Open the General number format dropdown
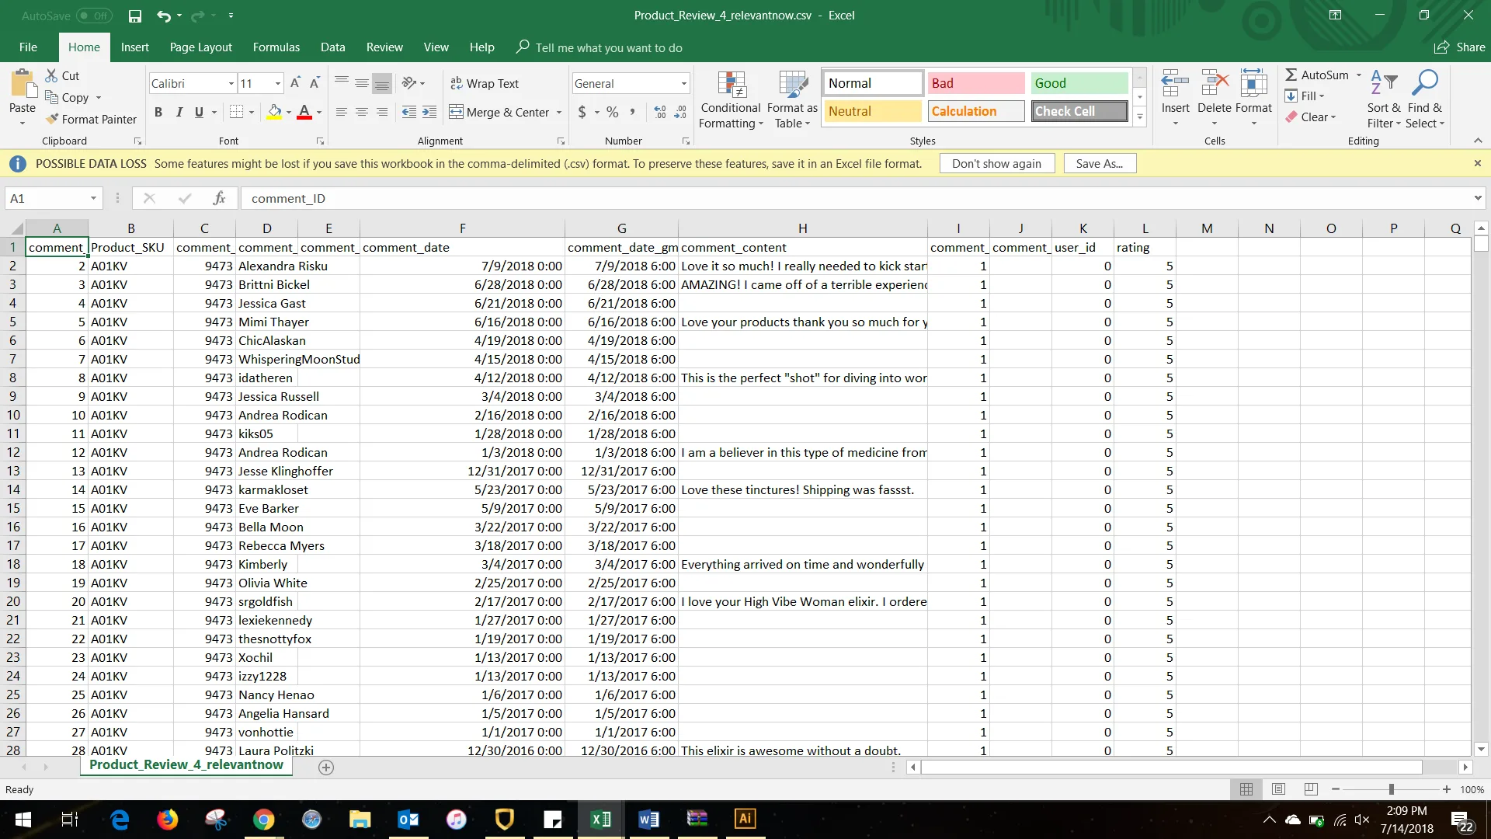This screenshot has height=839, width=1491. click(683, 83)
